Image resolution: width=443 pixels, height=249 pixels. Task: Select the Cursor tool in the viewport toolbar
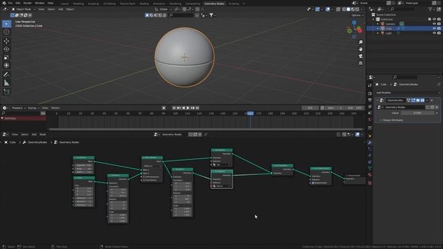click(6, 33)
